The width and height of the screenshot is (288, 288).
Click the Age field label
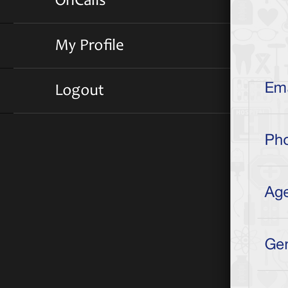point(276,192)
